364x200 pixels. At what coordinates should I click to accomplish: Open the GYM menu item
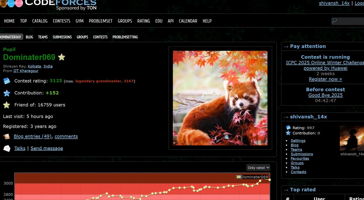coord(79,21)
